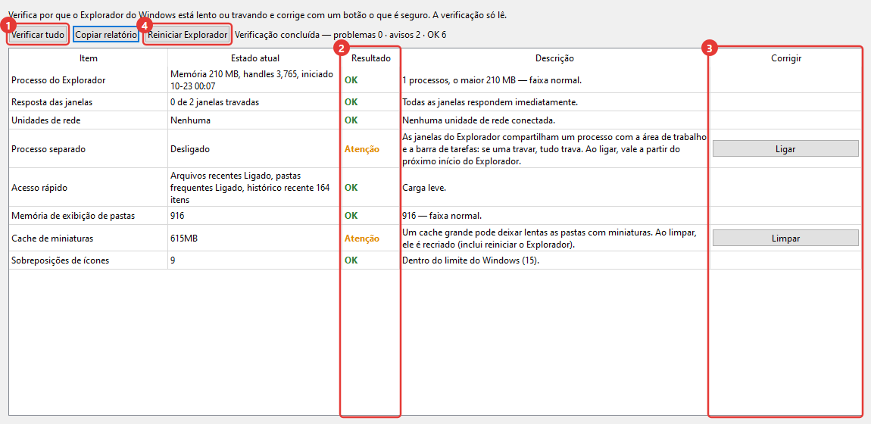The width and height of the screenshot is (871, 424).
Task: Select the Resultado column header
Action: pyautogui.click(x=370, y=58)
